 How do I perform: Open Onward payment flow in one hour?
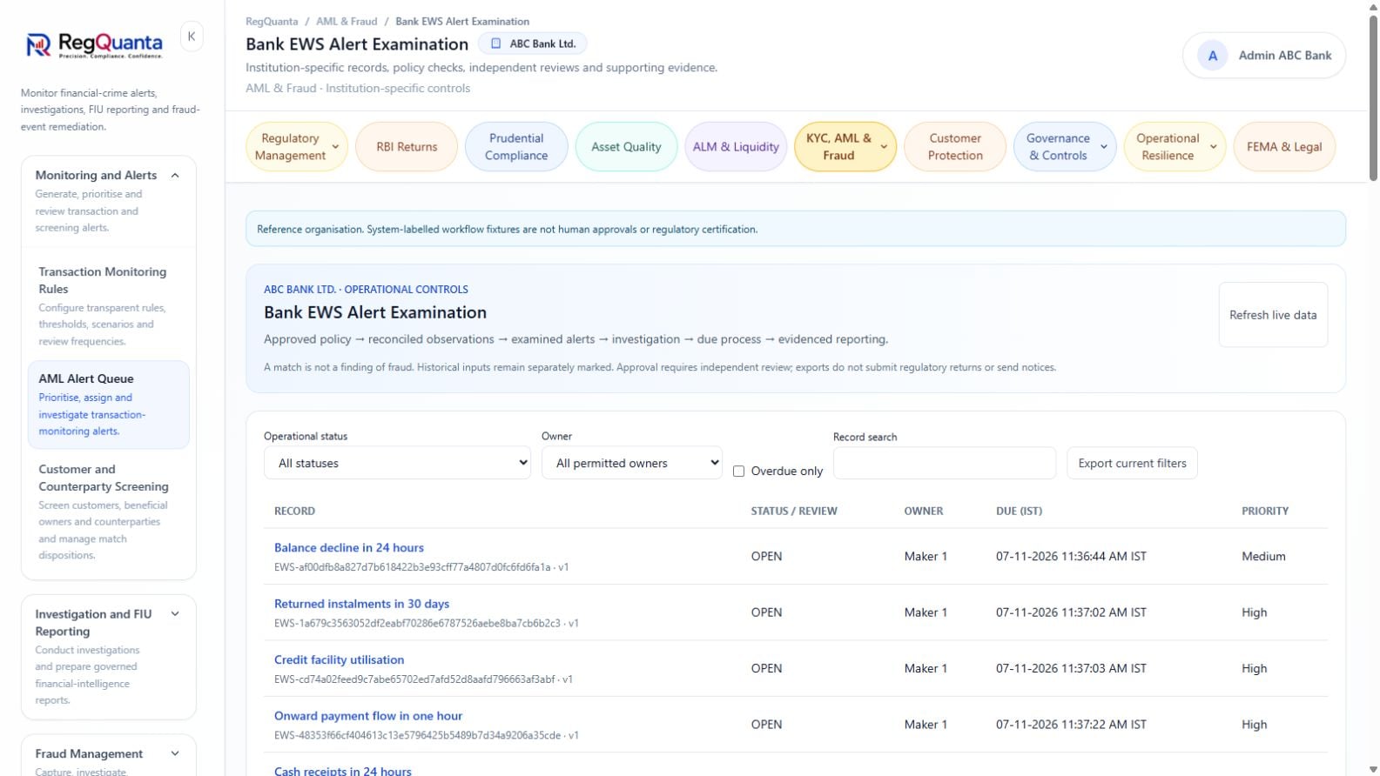[368, 716]
